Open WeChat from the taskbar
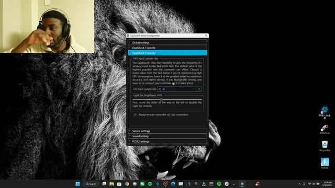Screen dimensions: 335x188 point(142,184)
